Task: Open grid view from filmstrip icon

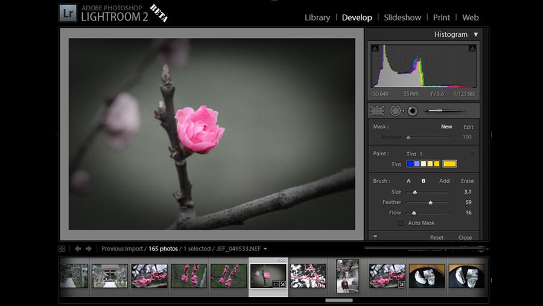Action: [x=62, y=249]
